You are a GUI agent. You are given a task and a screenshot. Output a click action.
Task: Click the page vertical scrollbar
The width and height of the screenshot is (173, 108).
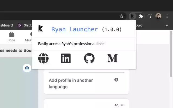coord(171,54)
